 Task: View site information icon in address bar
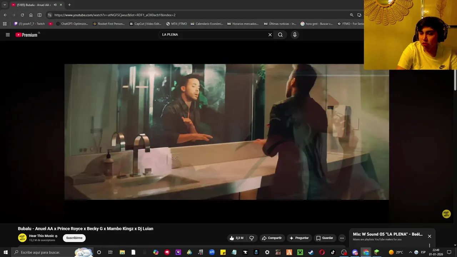click(50, 15)
